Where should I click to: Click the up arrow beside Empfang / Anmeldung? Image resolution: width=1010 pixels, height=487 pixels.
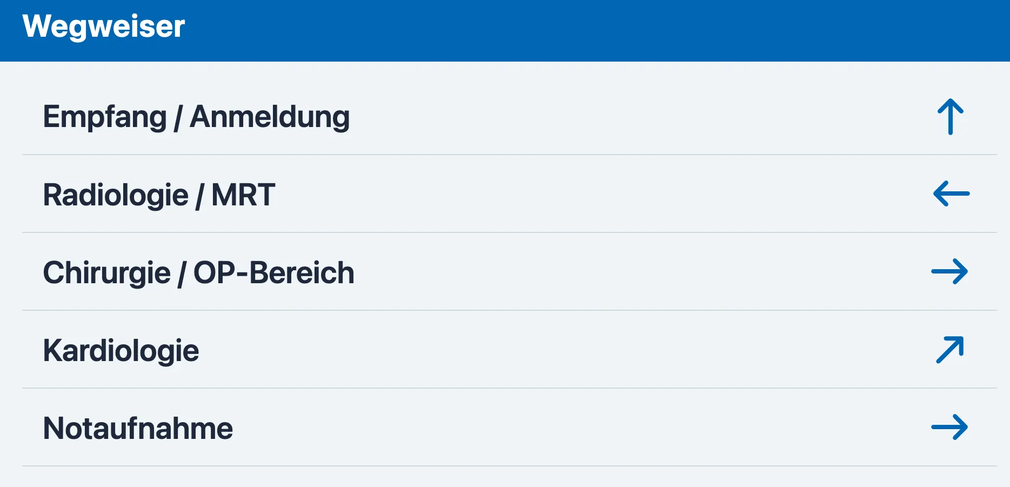tap(951, 116)
